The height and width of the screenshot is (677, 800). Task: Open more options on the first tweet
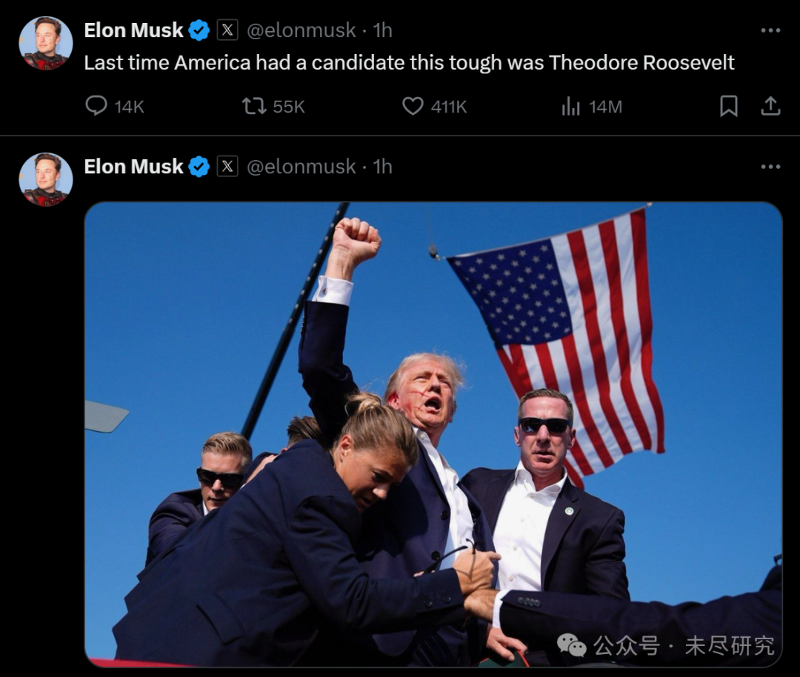point(770,30)
